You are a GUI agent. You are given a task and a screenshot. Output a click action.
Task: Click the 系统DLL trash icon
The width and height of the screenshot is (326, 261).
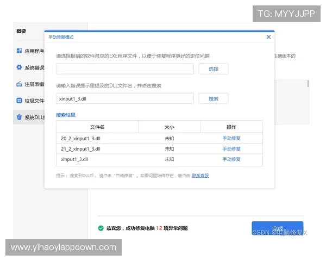19,117
